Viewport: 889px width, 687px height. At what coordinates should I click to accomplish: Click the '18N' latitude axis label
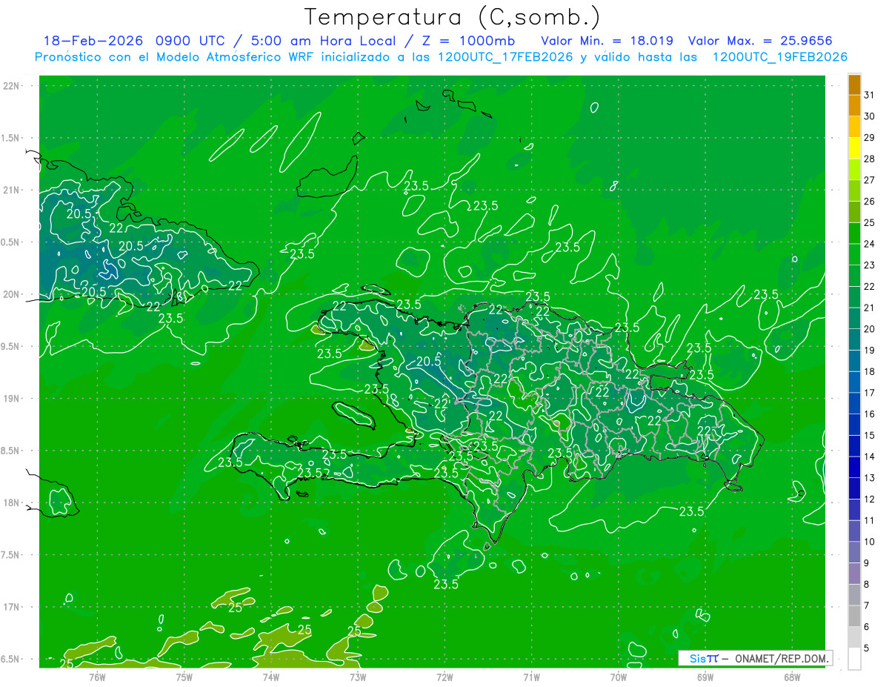(x=12, y=502)
